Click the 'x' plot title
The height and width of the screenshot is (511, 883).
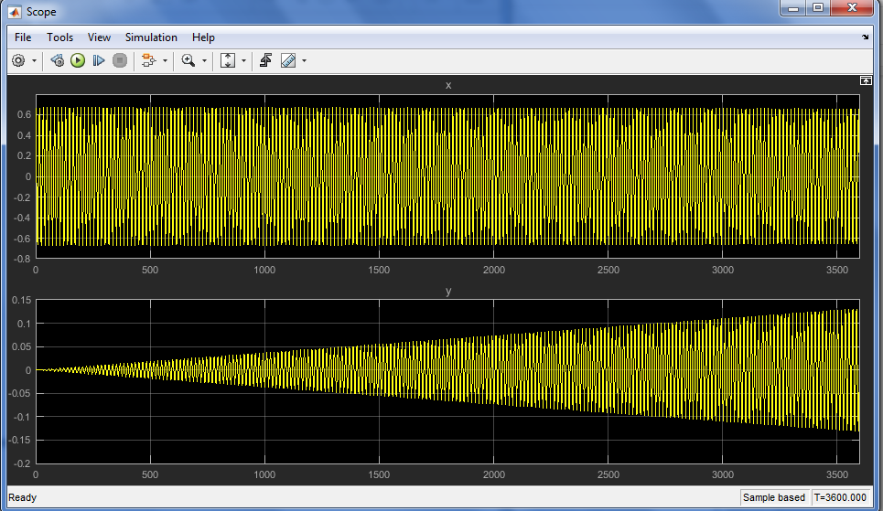tap(448, 86)
